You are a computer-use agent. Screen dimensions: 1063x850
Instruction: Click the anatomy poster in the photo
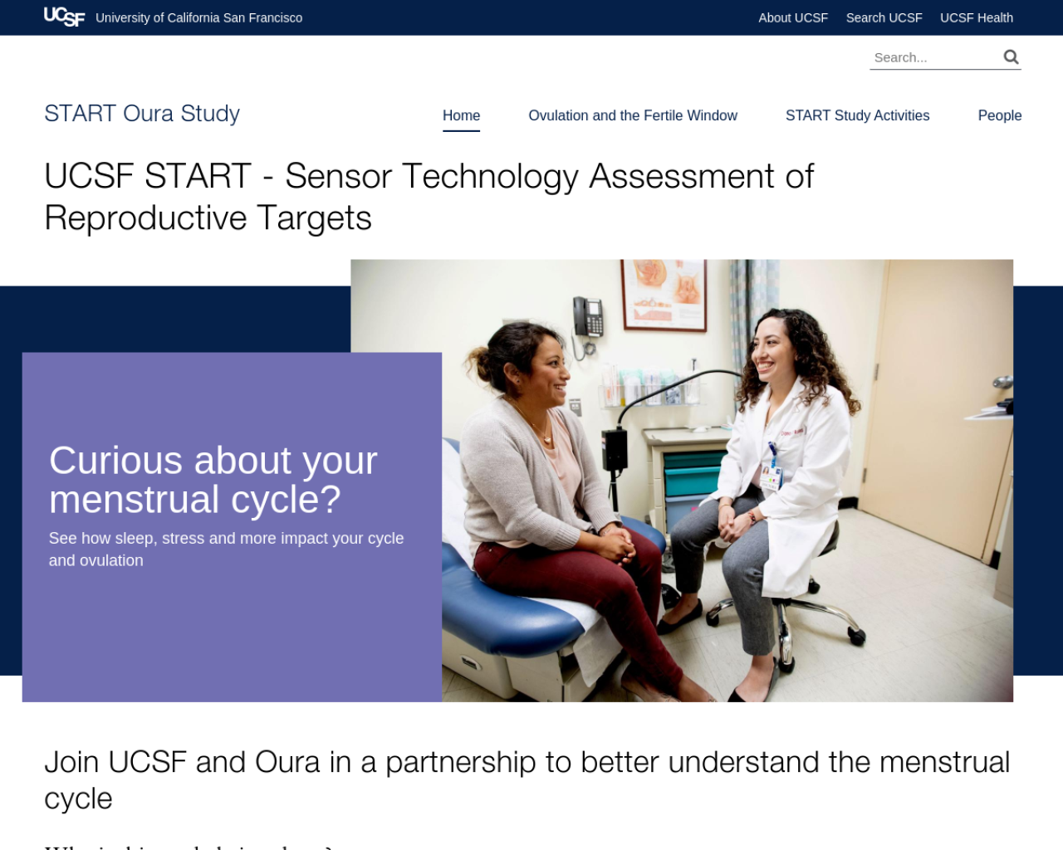(664, 294)
